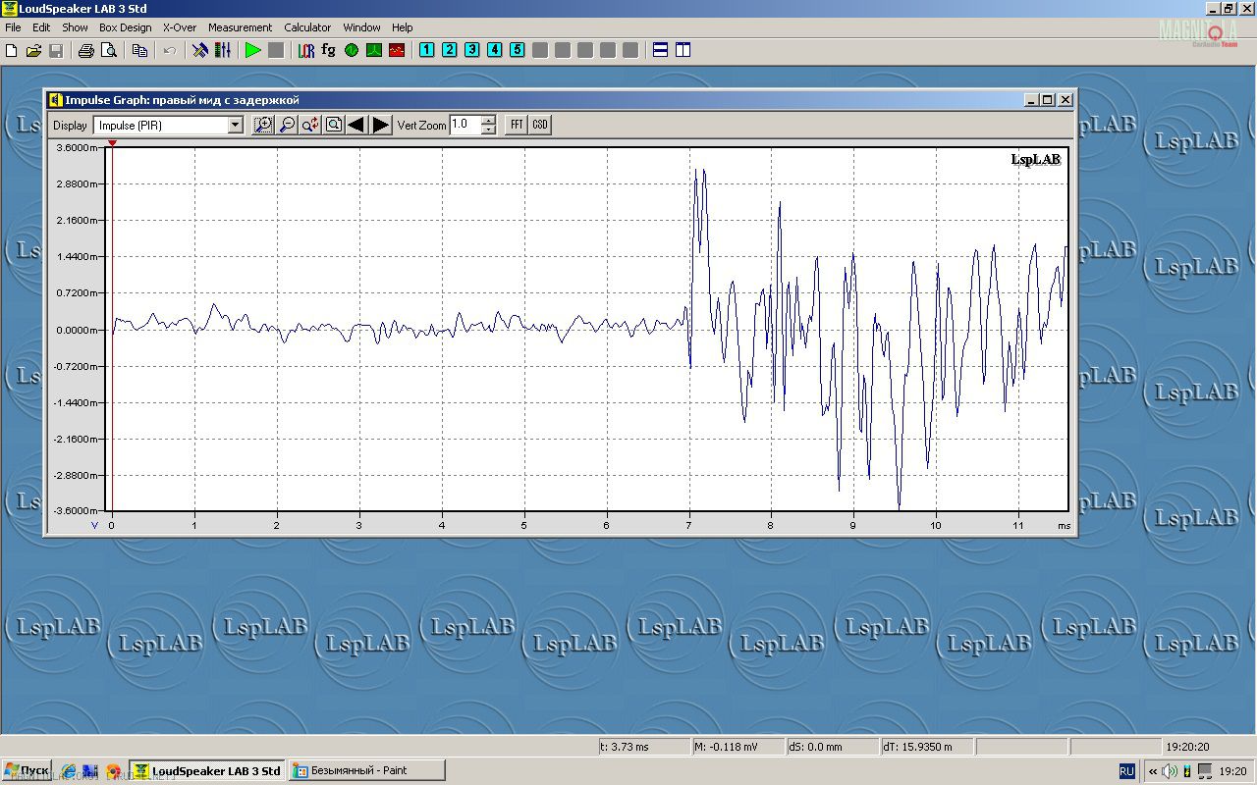Click the gray stop button in the toolbar

click(x=276, y=50)
